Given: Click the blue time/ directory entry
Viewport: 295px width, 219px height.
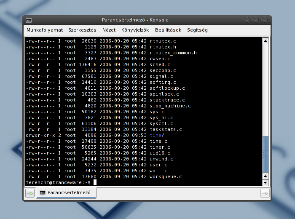Looking at the screenshot, I should (157, 135).
